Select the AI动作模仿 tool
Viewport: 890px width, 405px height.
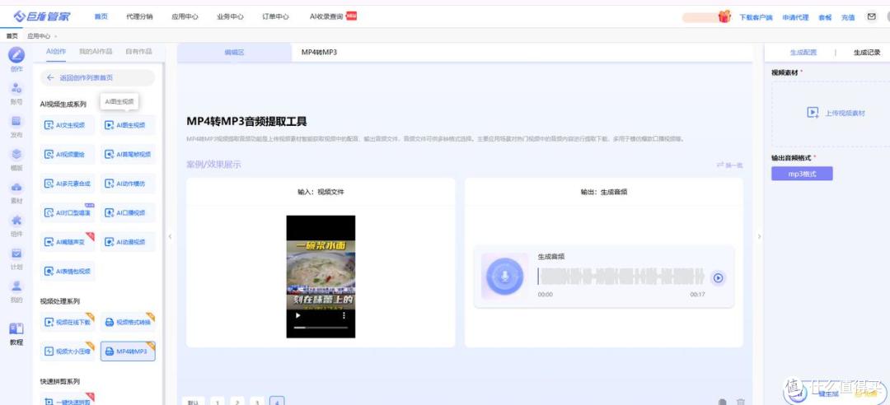(x=128, y=184)
